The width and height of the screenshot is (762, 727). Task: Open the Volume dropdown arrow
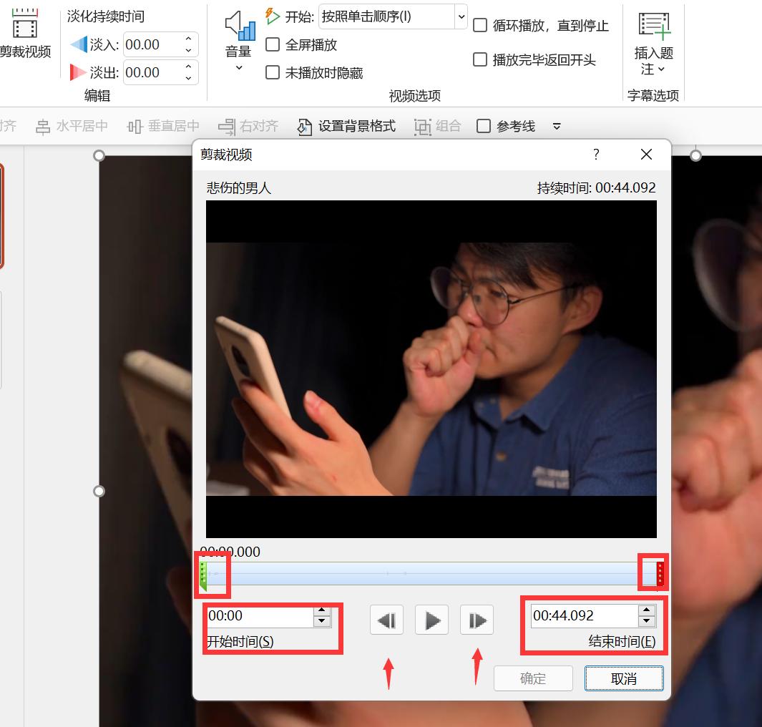(x=240, y=67)
